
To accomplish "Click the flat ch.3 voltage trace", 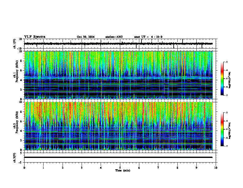I will point(118,157).
